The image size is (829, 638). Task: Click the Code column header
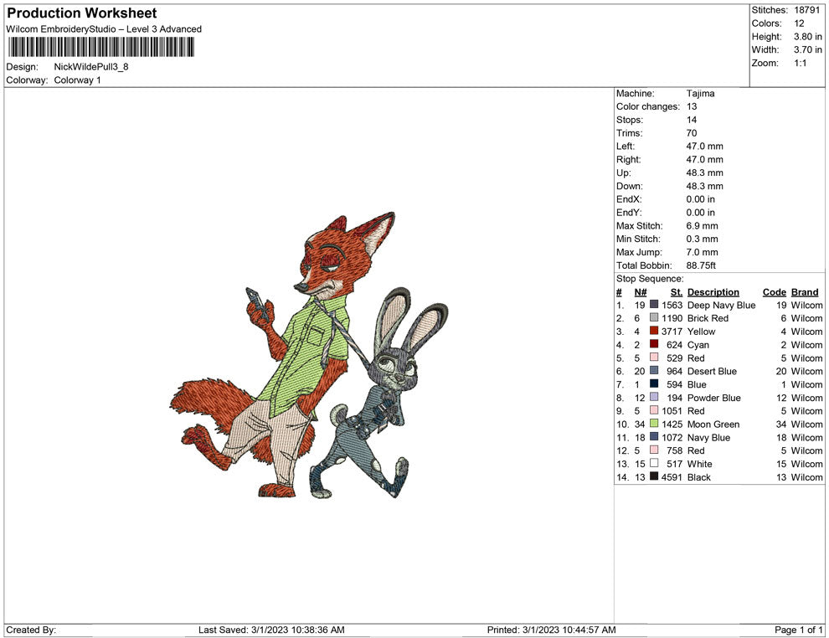(775, 292)
